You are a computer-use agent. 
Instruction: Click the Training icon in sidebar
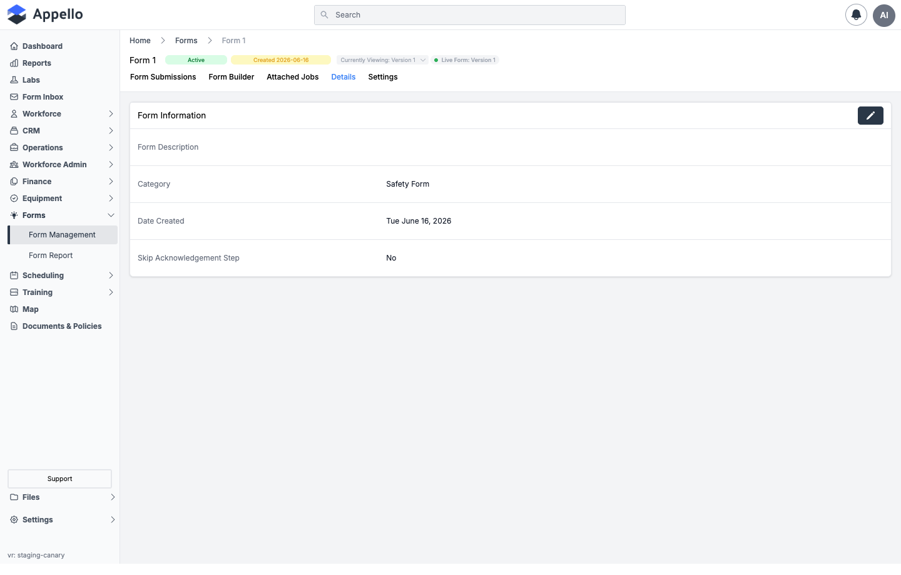[14, 293]
